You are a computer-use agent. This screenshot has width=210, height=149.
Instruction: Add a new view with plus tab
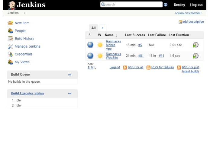click(x=103, y=28)
